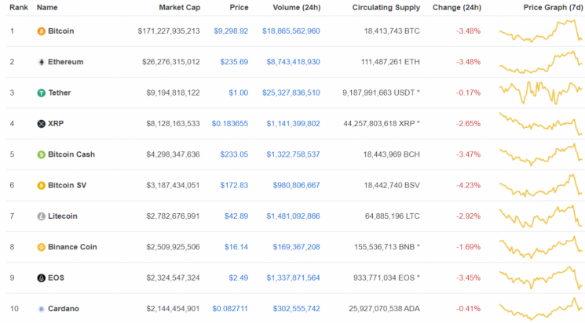Click the Ethereum diamond logo icon
The height and width of the screenshot is (323, 585).
click(41, 62)
